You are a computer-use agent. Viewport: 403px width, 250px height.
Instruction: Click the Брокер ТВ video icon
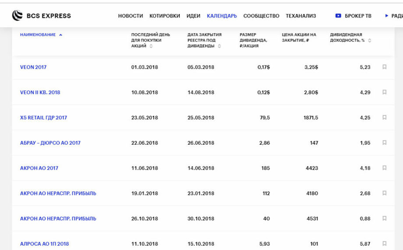338,16
